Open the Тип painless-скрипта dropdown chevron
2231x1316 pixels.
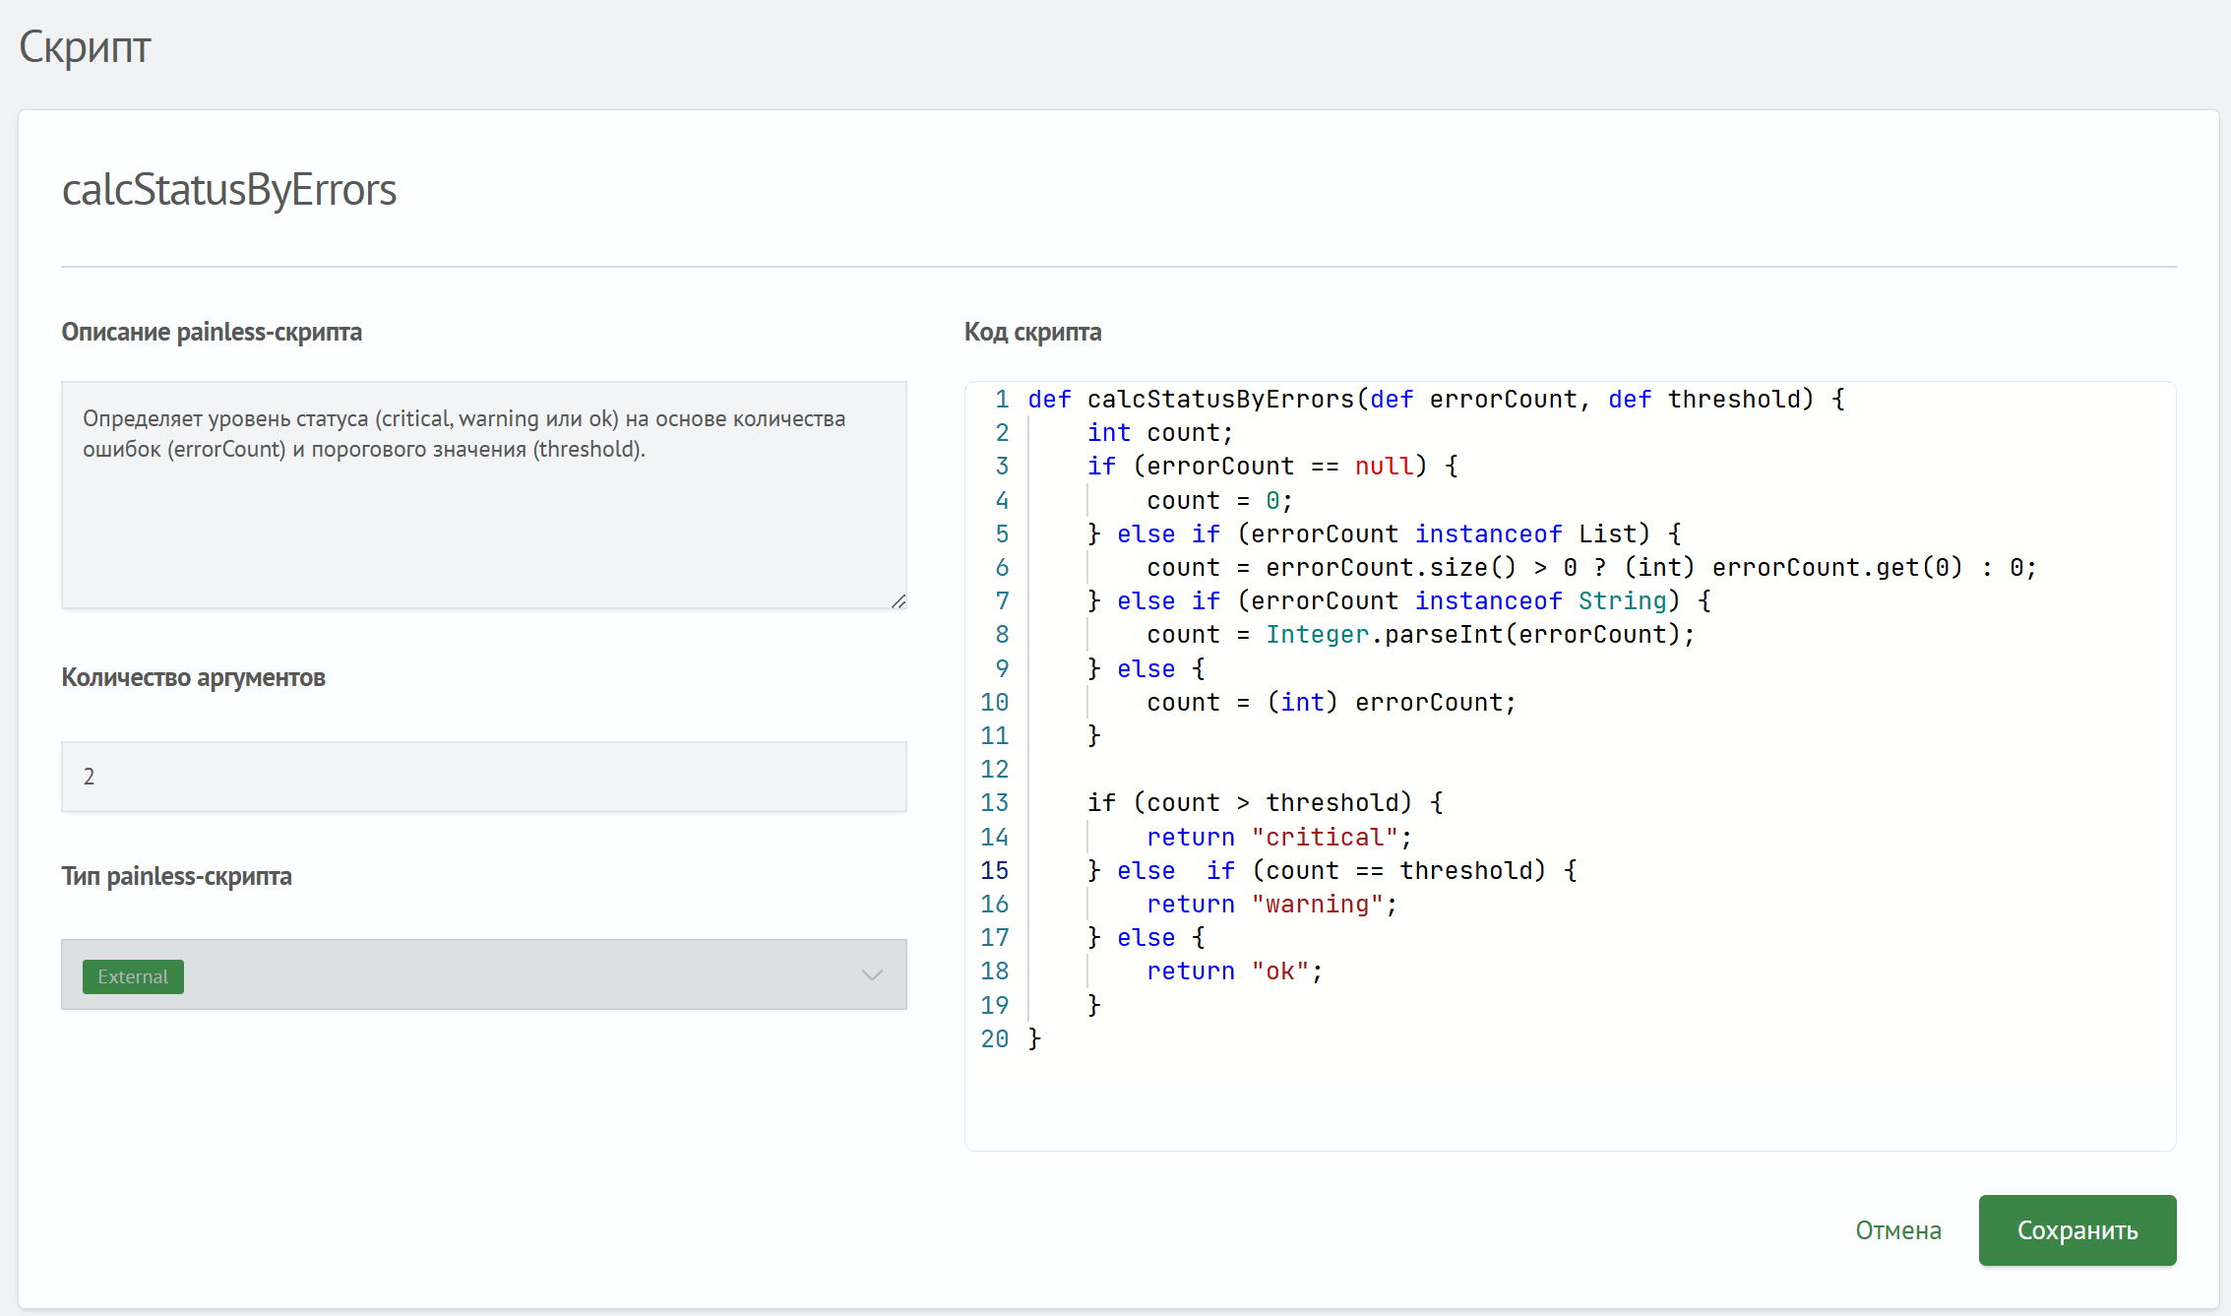(871, 974)
